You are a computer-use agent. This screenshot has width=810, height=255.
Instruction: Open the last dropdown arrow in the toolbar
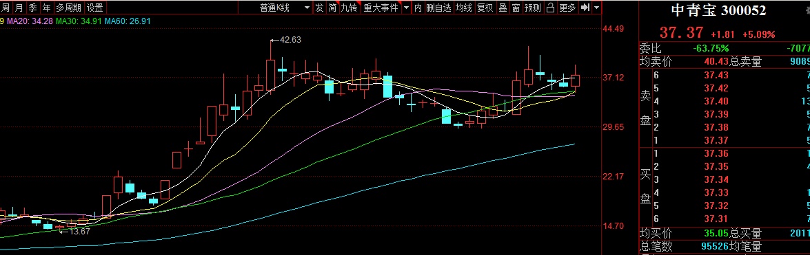click(597, 7)
